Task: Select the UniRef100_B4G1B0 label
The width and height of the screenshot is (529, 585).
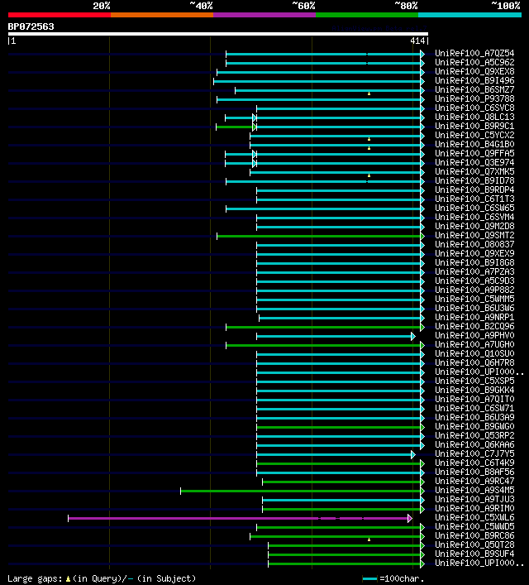Action: click(474, 144)
